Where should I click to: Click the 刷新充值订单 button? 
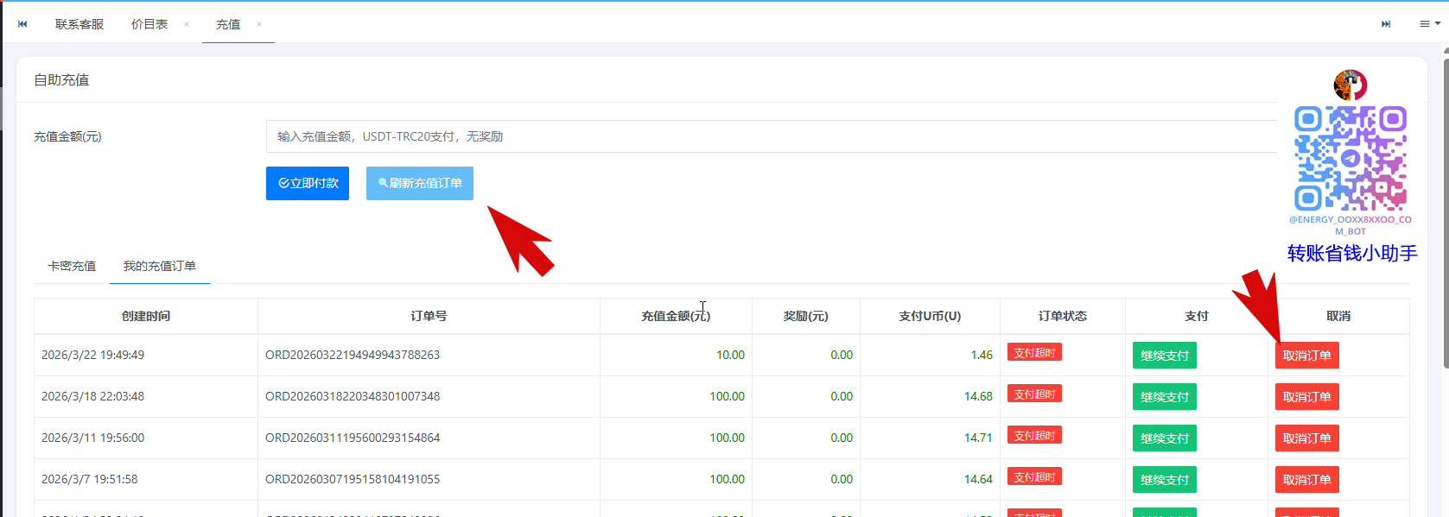420,183
